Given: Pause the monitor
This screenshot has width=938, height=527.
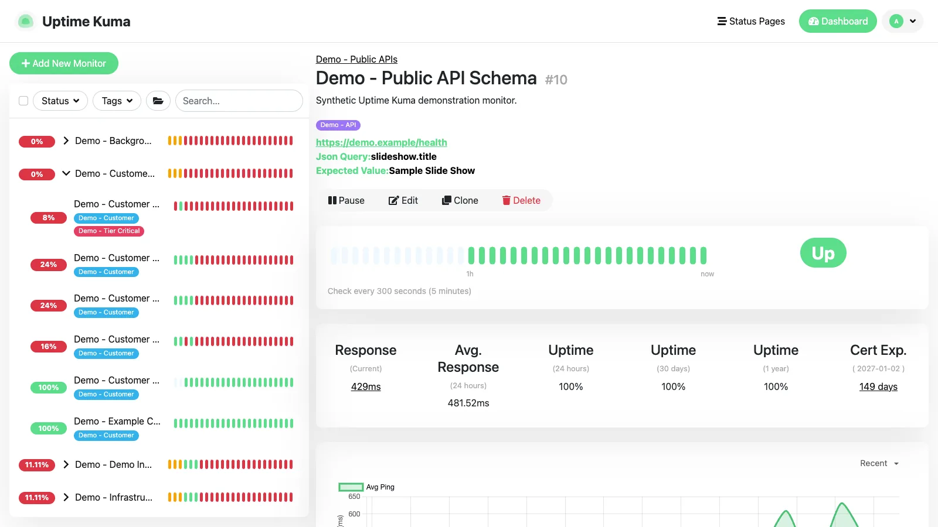Looking at the screenshot, I should click(x=346, y=200).
